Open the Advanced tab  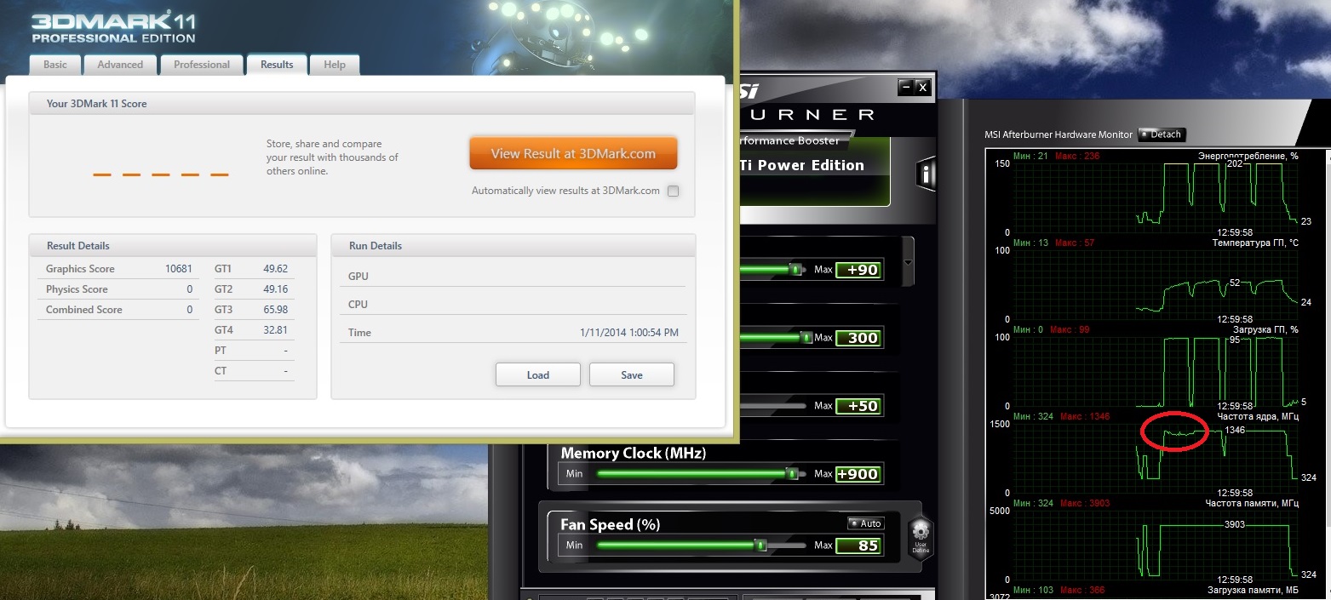tap(120, 65)
